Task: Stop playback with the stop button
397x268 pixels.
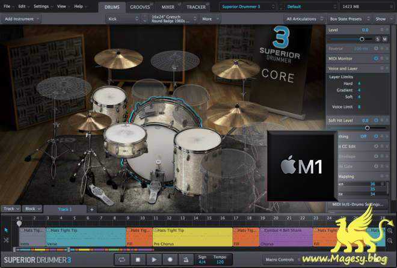Action: [x=138, y=260]
